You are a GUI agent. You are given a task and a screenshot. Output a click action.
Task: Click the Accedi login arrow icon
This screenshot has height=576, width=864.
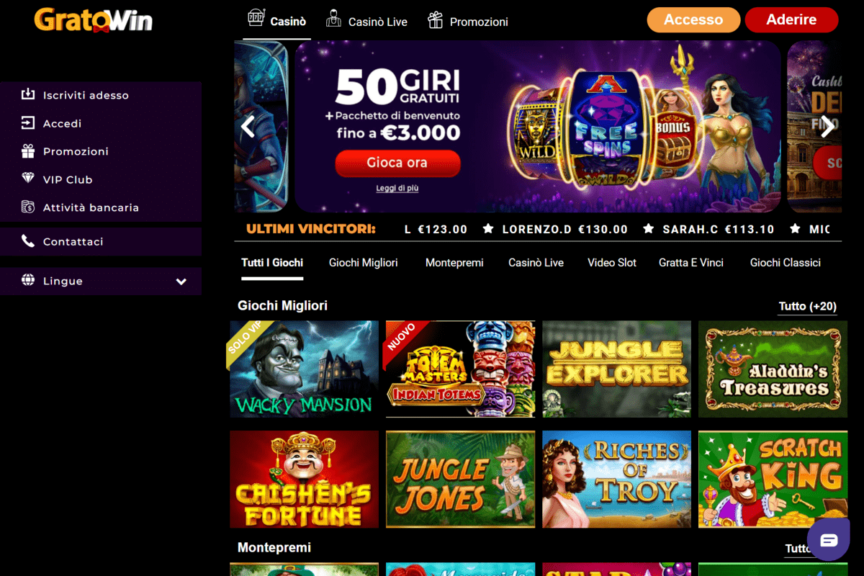pos(28,123)
